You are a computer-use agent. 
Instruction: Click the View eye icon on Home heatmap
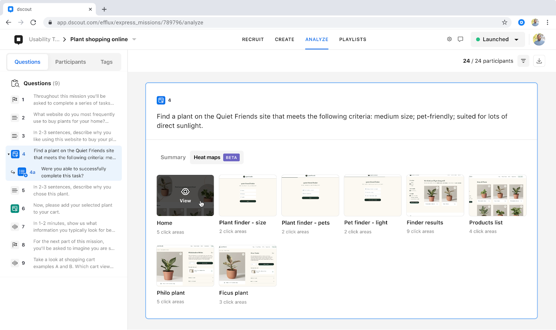pos(185,192)
